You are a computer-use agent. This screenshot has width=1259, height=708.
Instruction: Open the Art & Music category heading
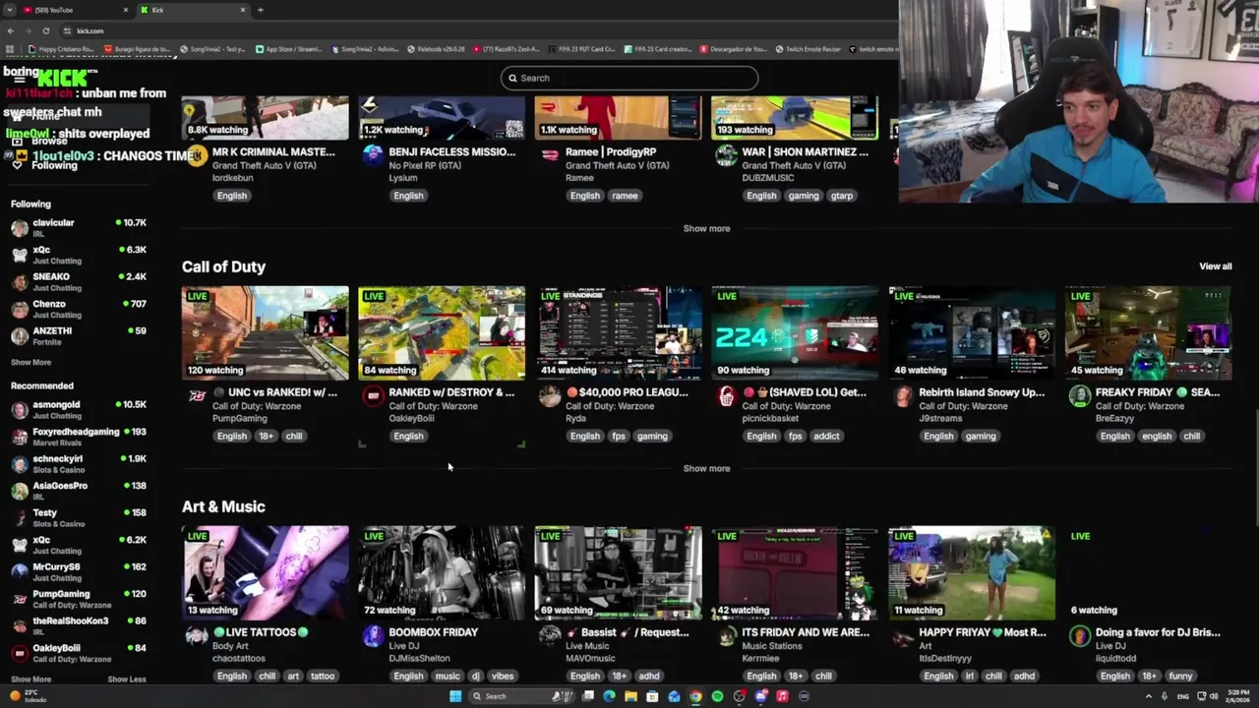click(223, 506)
